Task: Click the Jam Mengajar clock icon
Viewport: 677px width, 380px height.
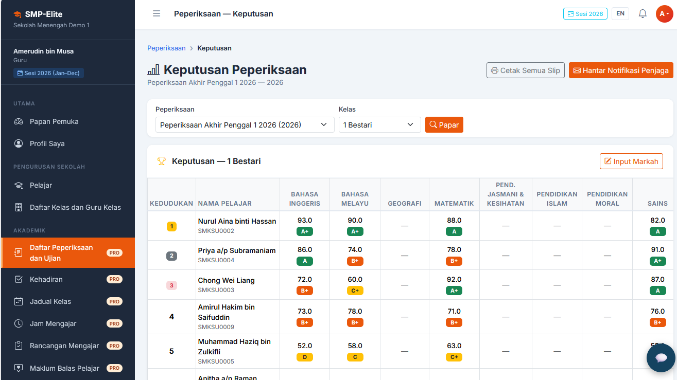Action: pos(19,324)
